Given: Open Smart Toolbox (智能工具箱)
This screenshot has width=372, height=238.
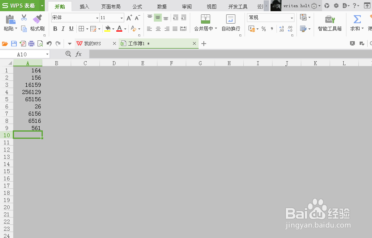Looking at the screenshot, I should click(x=330, y=22).
